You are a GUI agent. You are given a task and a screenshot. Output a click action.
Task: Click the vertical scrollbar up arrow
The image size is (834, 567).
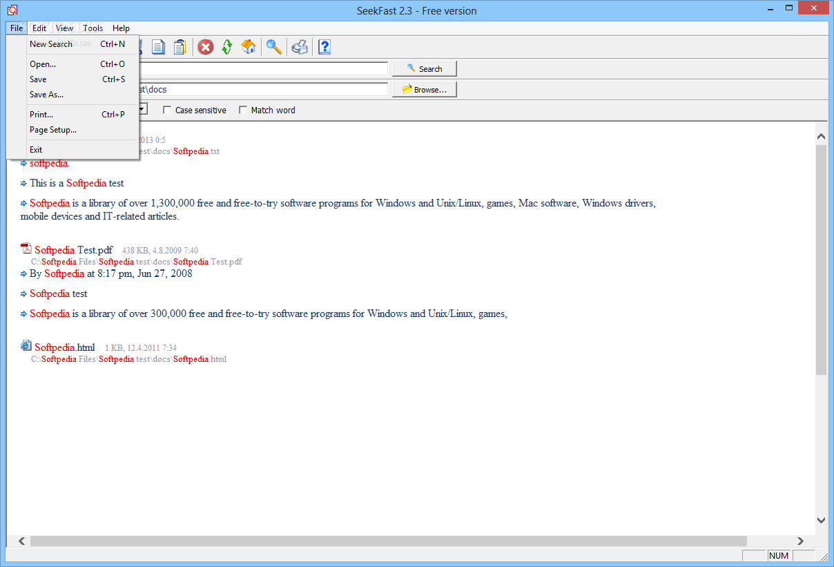(x=821, y=137)
